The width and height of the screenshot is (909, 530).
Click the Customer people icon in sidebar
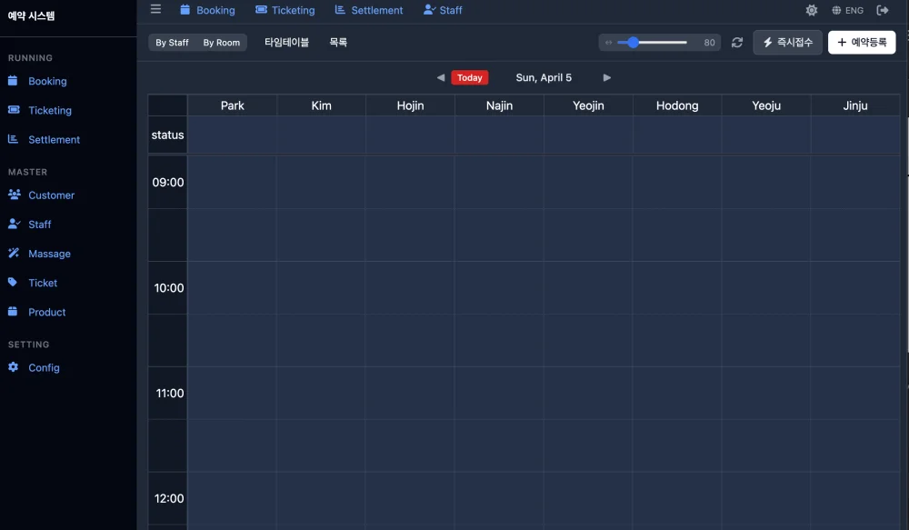[14, 195]
